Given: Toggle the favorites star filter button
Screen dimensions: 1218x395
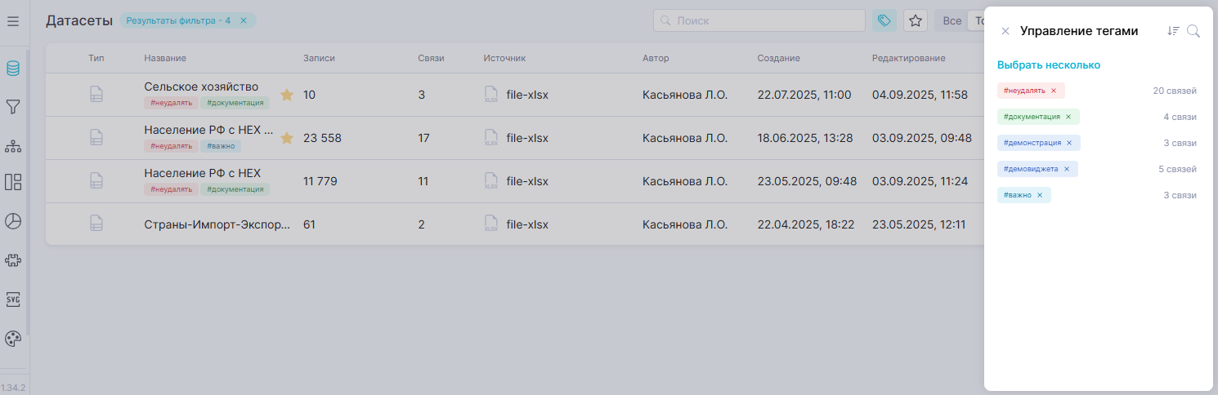Looking at the screenshot, I should 916,20.
